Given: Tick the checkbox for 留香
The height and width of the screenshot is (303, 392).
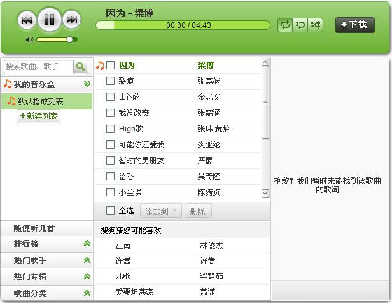Looking at the screenshot, I should pyautogui.click(x=110, y=177).
